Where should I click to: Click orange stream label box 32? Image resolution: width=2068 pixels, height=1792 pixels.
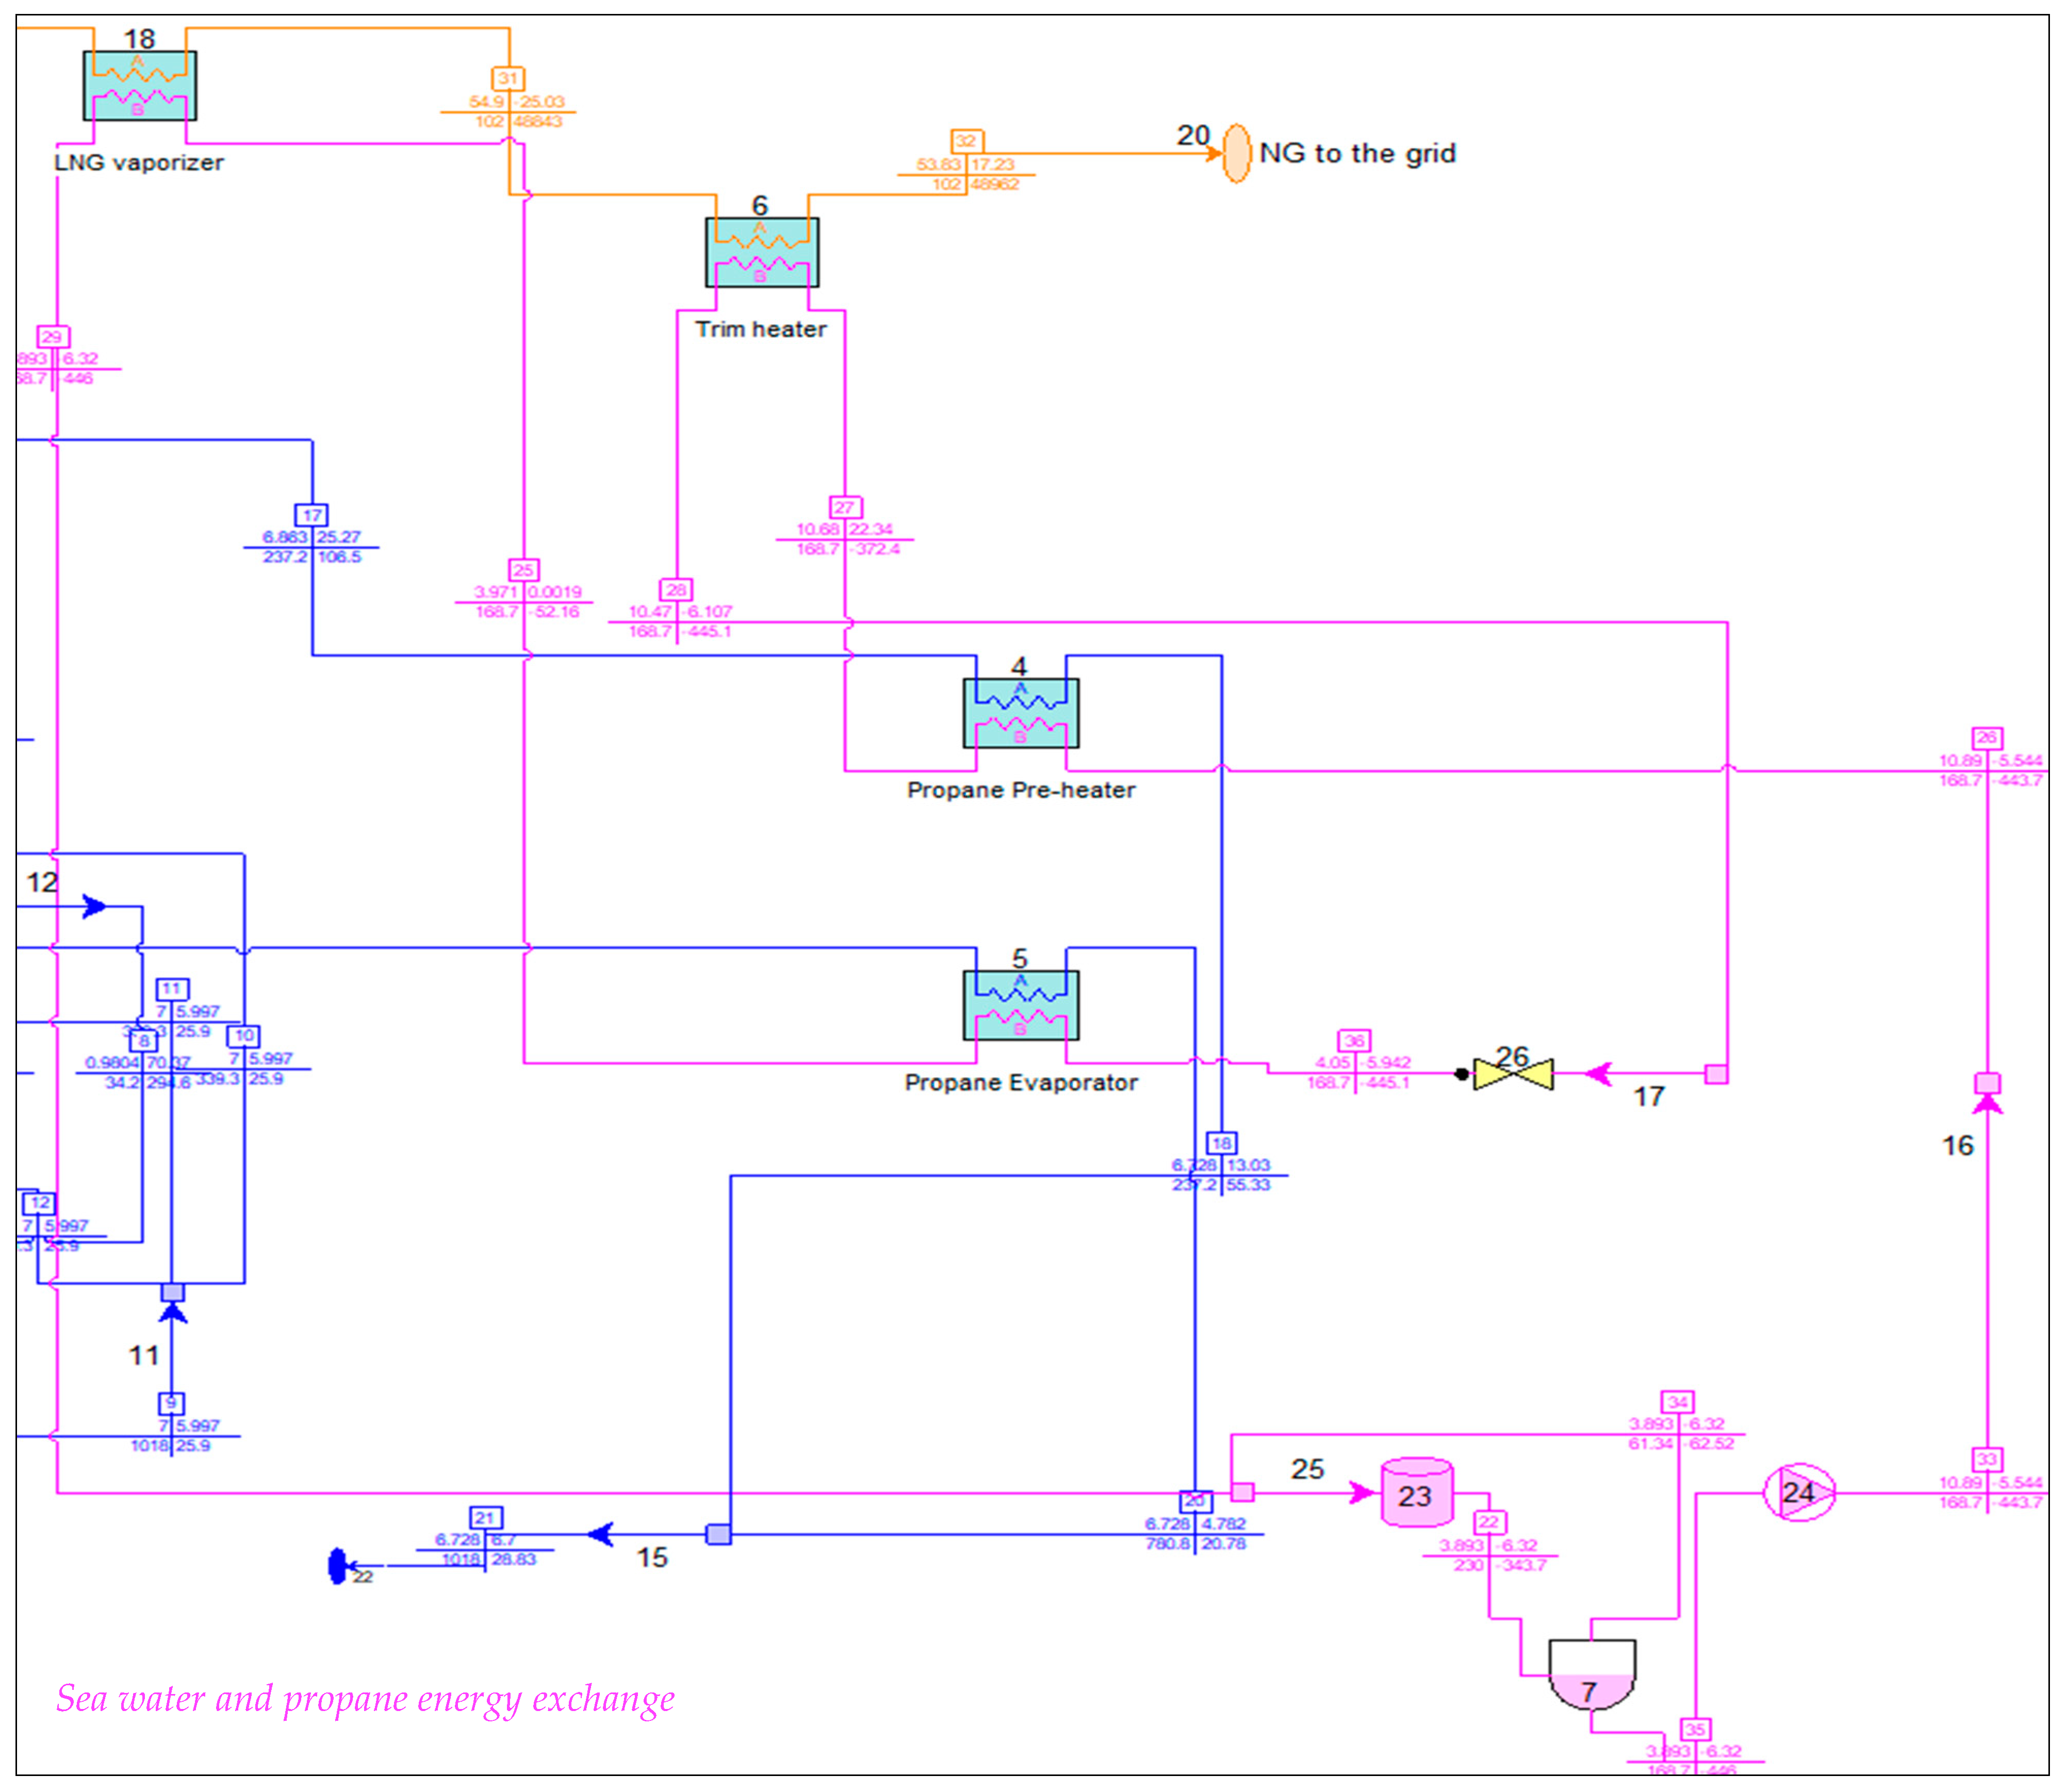coord(966,141)
